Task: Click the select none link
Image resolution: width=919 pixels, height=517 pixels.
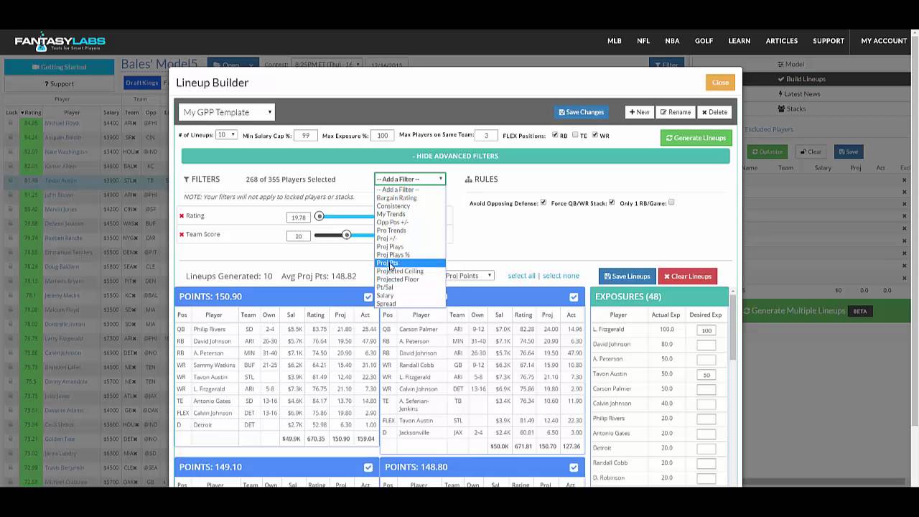Action: click(561, 276)
